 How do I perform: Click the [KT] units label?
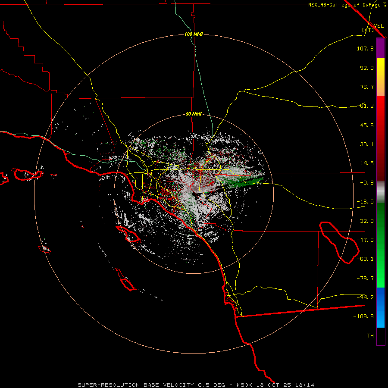[368, 30]
